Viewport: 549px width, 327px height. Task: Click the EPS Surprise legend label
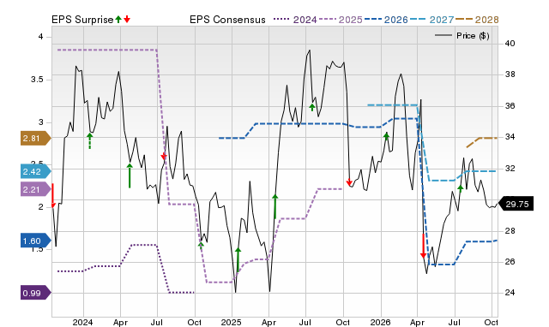(x=82, y=20)
